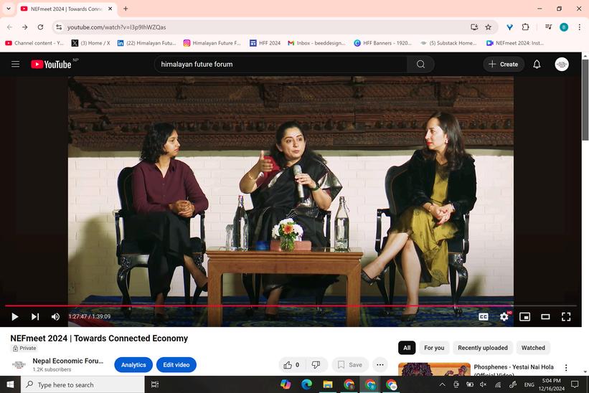Screen dimensions: 589x393
Task: Open the Channel content bookmark
Action: click(x=34, y=43)
